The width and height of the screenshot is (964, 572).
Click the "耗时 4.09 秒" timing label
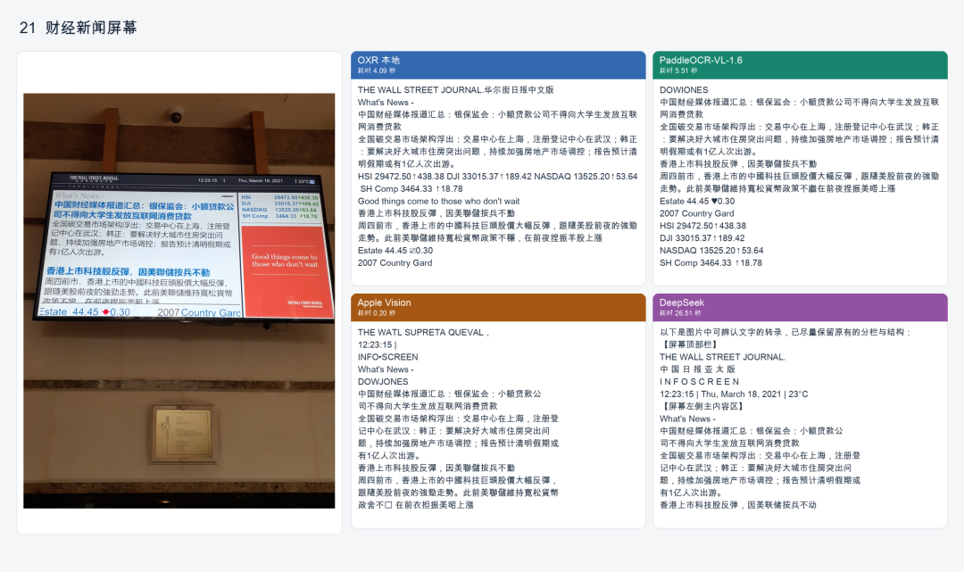click(x=377, y=71)
